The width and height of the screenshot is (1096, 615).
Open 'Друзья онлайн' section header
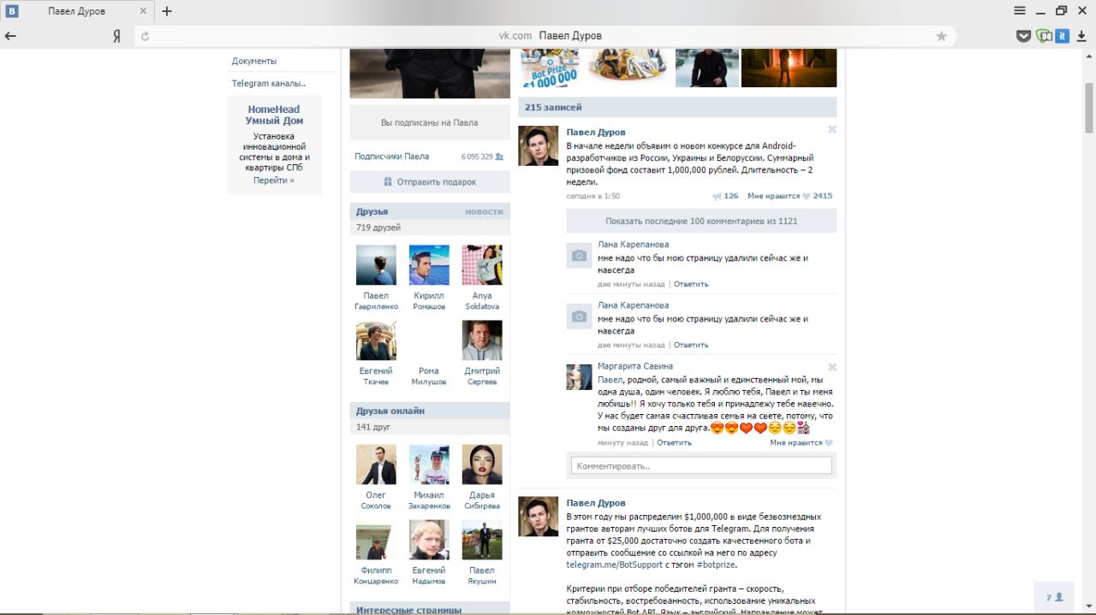click(390, 411)
